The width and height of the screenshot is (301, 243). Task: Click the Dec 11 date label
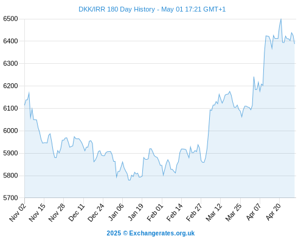77,212
